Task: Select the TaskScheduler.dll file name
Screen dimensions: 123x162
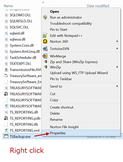Action: pos(23,58)
